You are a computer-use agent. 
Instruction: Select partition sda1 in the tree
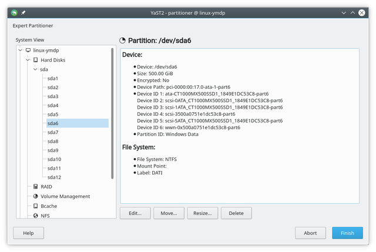52,78
